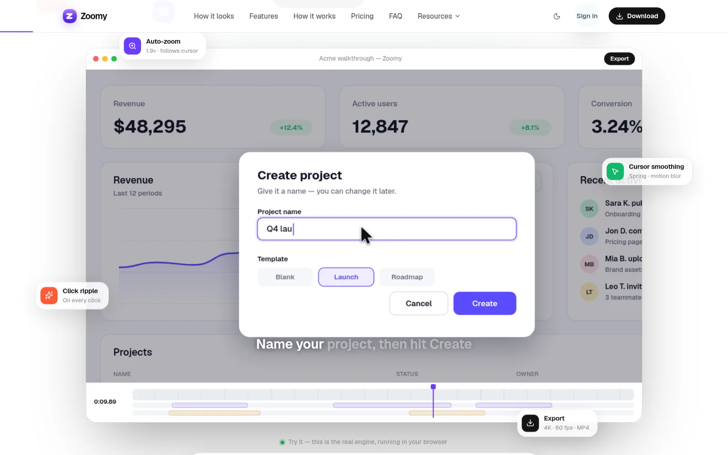728x455 pixels.
Task: Click the $48,295 revenue value
Action: tap(150, 126)
